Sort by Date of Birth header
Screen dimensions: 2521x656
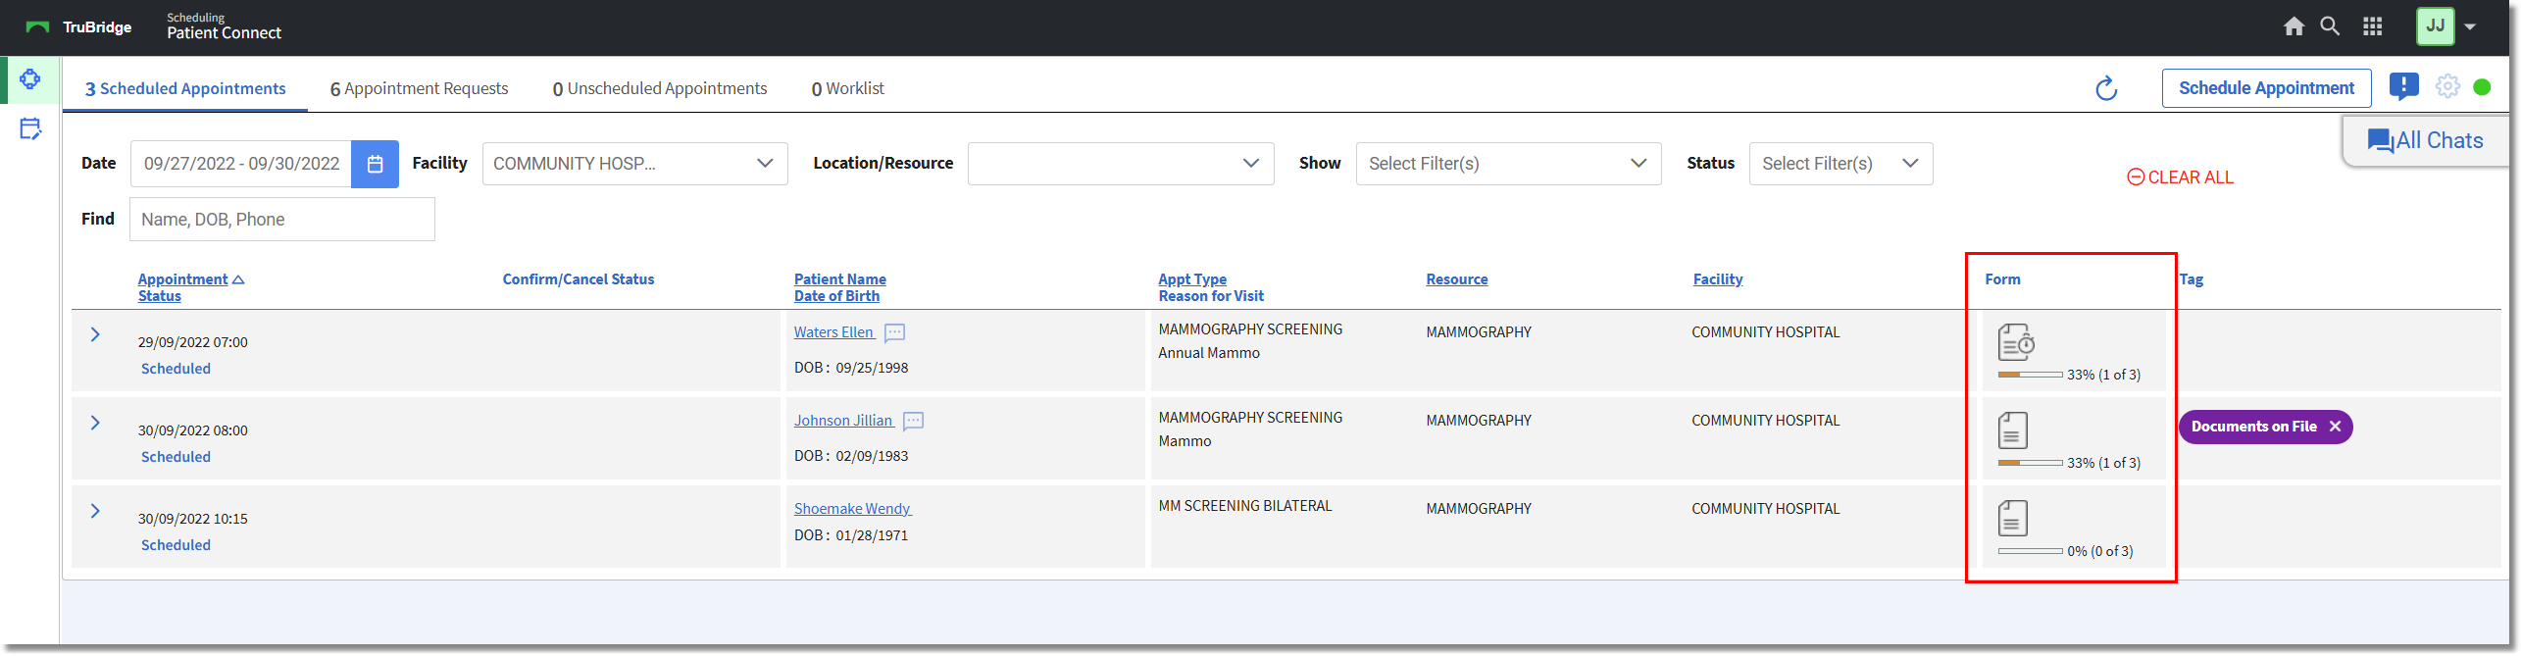[836, 296]
